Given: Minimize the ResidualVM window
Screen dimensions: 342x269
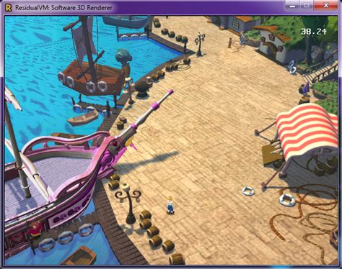Looking at the screenshot, I should (x=292, y=6).
